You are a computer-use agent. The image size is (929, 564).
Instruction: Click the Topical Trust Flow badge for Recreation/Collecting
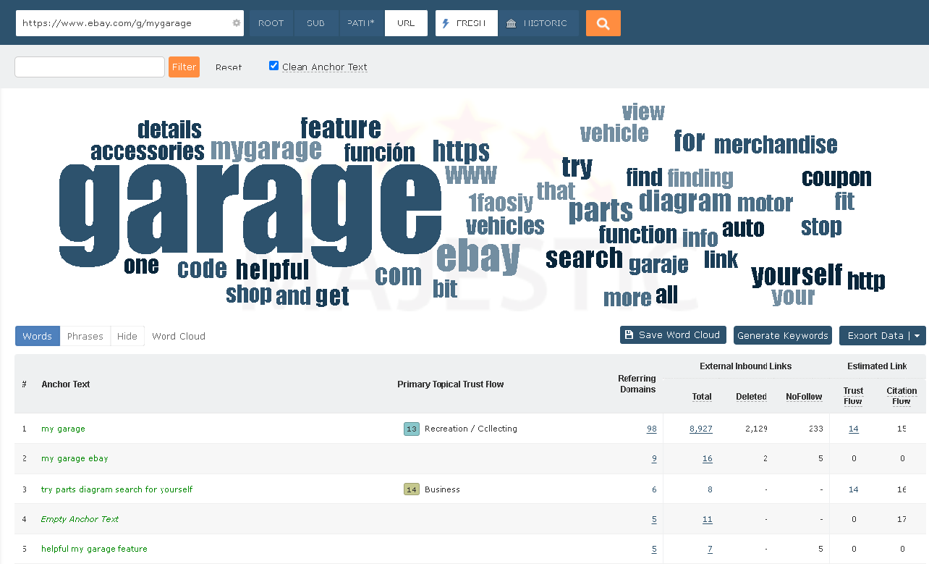pyautogui.click(x=411, y=429)
